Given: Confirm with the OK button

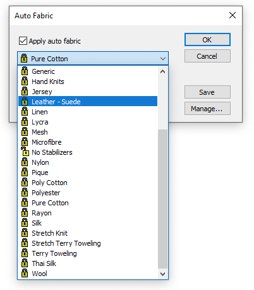Looking at the screenshot, I should [207, 40].
